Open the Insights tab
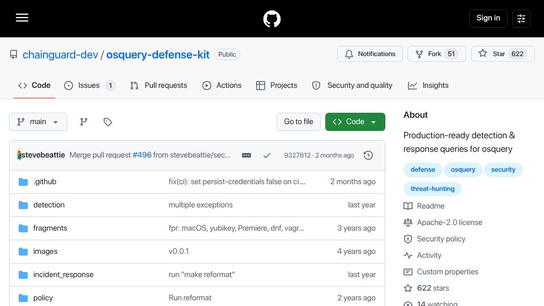The width and height of the screenshot is (544, 306). point(428,86)
